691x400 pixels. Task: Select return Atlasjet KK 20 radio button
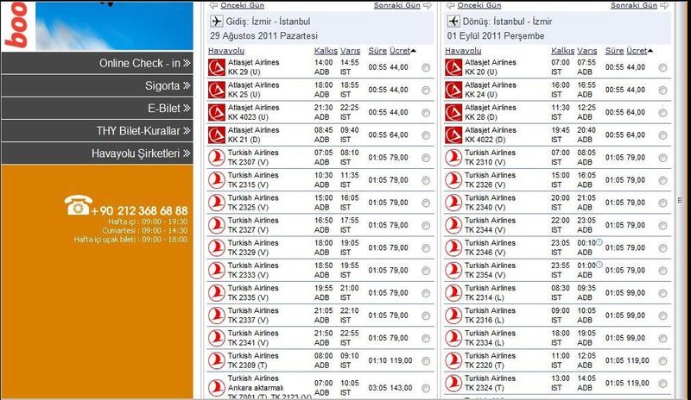point(662,68)
